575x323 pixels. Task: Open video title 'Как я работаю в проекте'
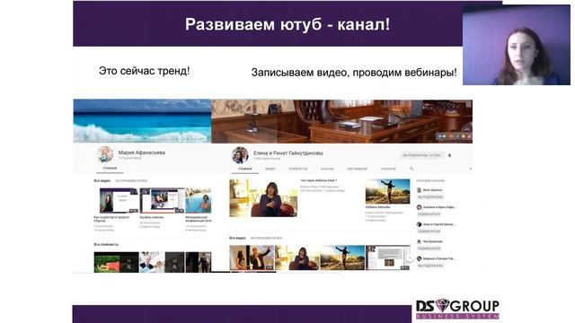click(x=111, y=219)
